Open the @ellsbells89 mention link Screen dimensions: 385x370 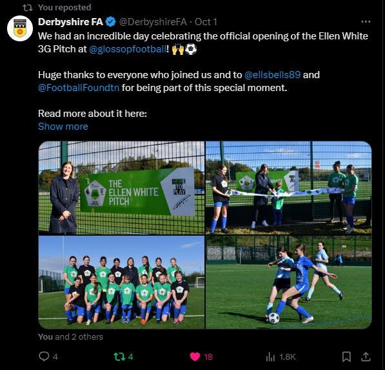click(x=273, y=75)
